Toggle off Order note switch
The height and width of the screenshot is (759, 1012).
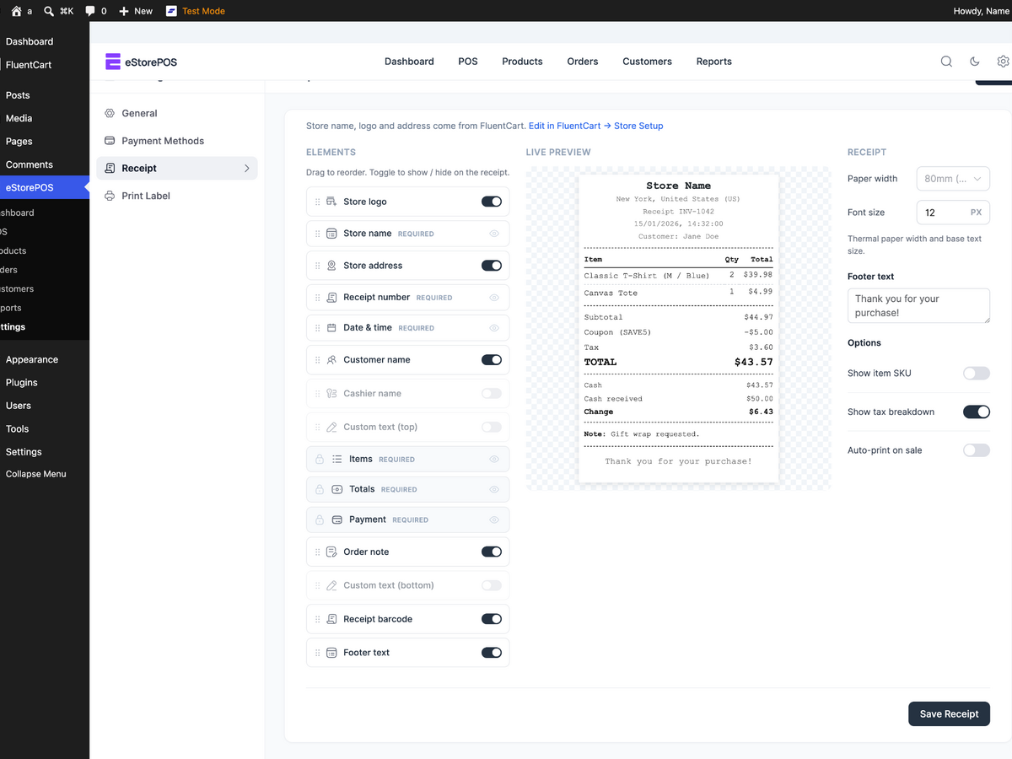pyautogui.click(x=492, y=552)
